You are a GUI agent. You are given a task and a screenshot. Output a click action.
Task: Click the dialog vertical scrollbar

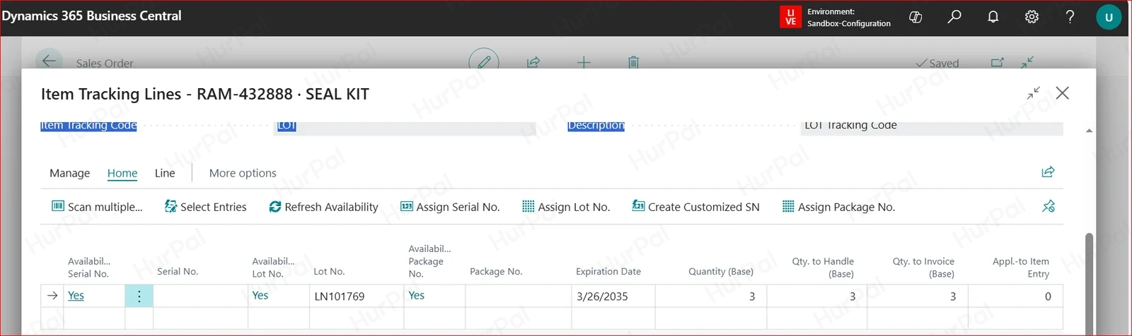(x=1090, y=282)
